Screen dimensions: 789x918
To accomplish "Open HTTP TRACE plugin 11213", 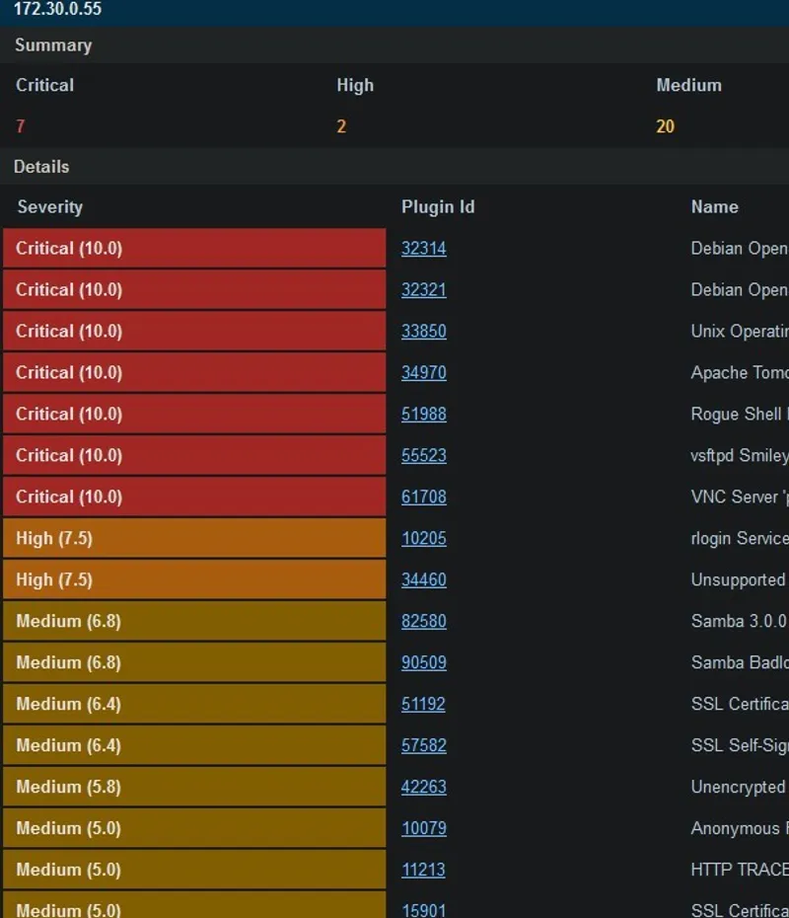I will pos(423,871).
